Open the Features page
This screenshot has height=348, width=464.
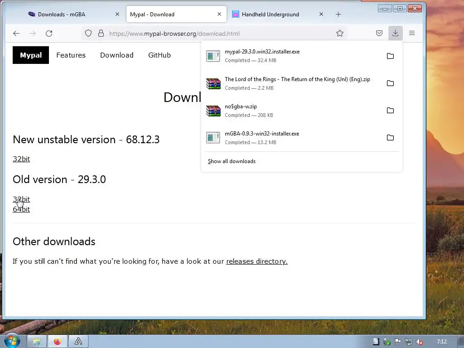pyautogui.click(x=71, y=55)
